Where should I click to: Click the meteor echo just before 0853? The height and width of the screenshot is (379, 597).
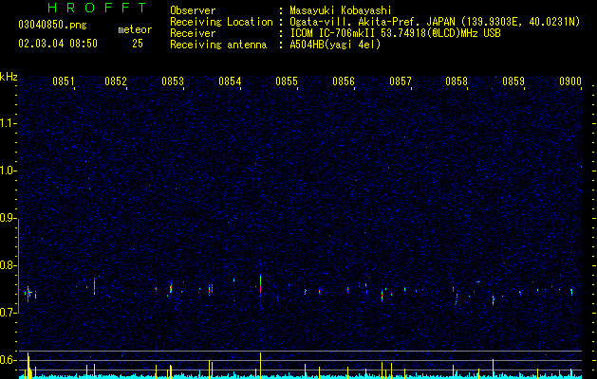click(171, 289)
